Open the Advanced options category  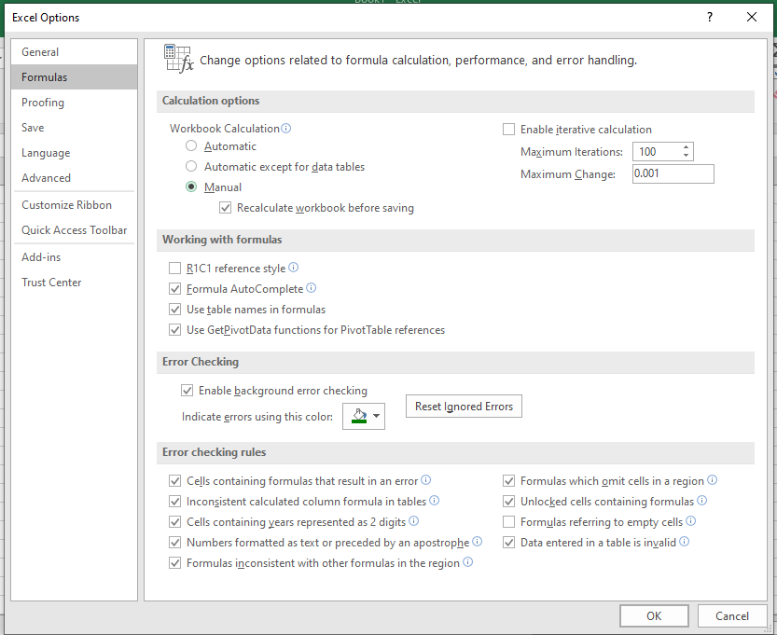tap(46, 178)
